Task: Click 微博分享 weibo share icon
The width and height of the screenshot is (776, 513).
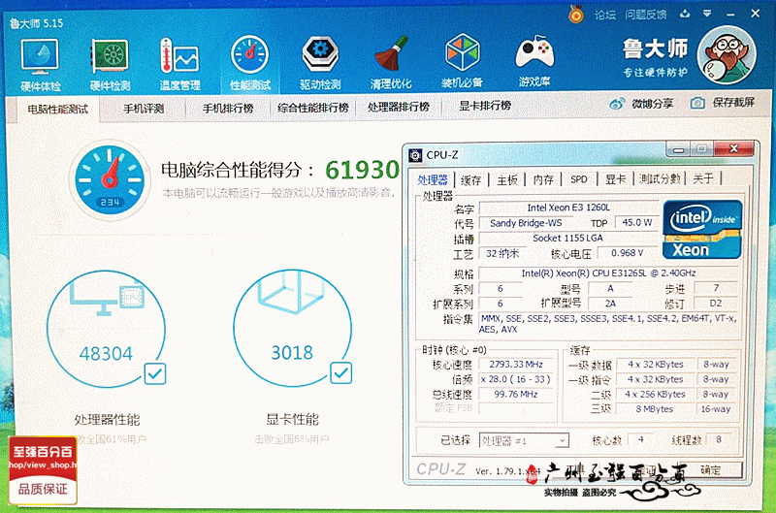Action: (617, 104)
